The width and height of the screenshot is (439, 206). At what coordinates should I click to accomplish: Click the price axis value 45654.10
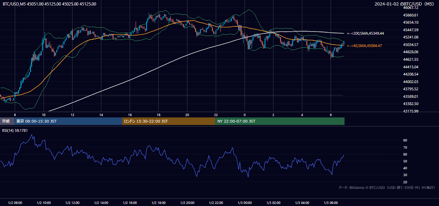coord(411,22)
